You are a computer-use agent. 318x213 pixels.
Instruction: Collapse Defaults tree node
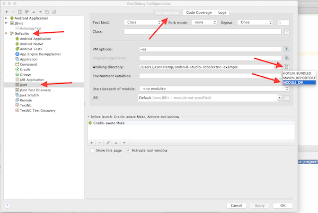[x=6, y=33]
